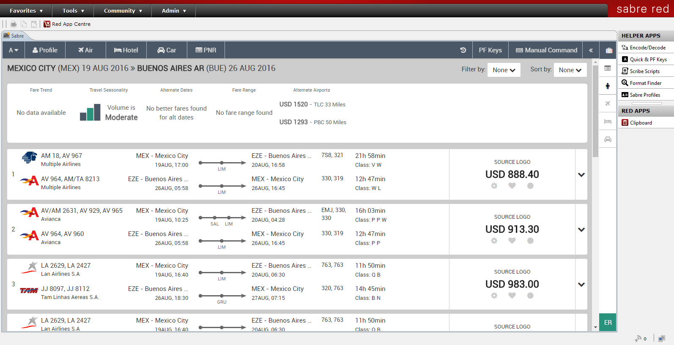Favorite the USD 983.00 fare with heart
This screenshot has height=345, width=674.
512,296
